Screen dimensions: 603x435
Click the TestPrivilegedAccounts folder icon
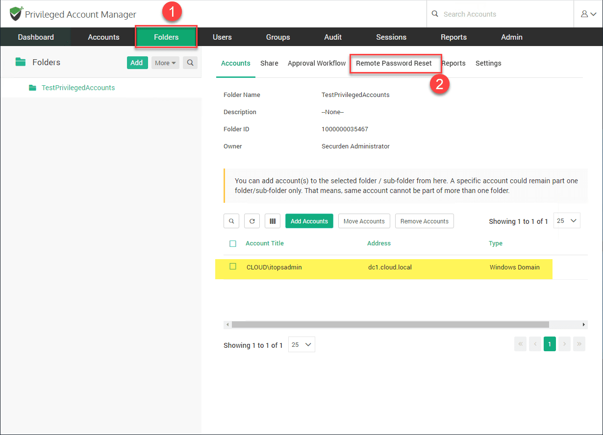32,88
